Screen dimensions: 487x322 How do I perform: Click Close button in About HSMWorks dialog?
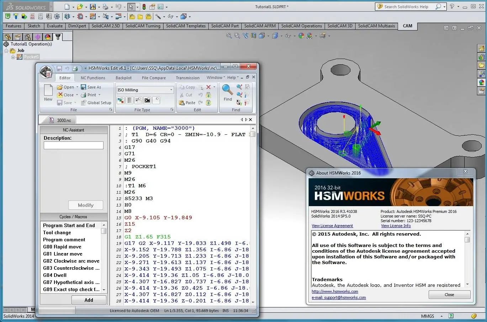[449, 295]
